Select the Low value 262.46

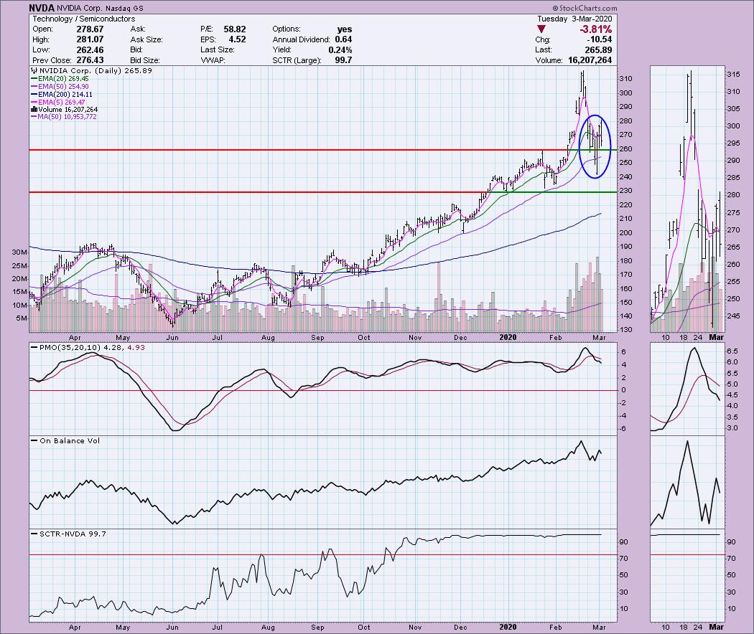point(90,50)
